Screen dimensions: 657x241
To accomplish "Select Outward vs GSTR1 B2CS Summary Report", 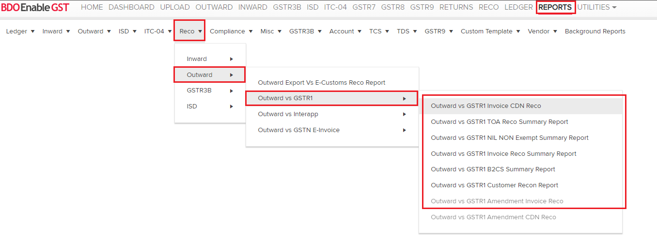I will [493, 169].
